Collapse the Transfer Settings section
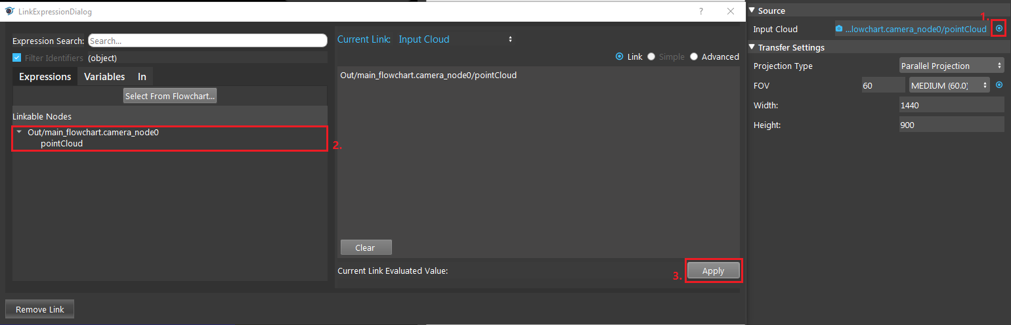 tap(752, 47)
